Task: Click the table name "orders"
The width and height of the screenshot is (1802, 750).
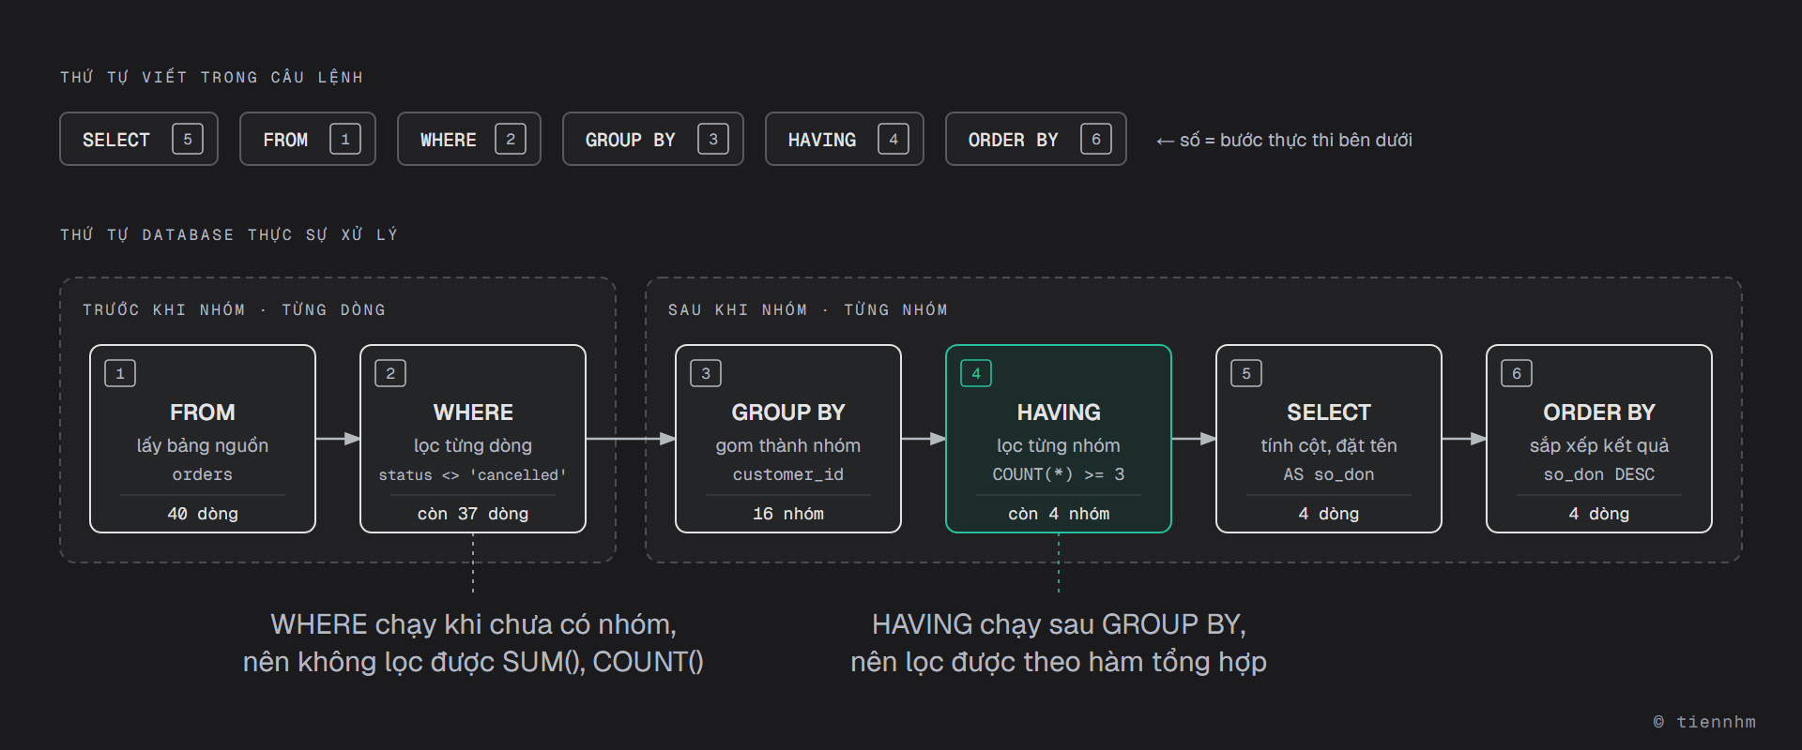Action: coord(203,474)
